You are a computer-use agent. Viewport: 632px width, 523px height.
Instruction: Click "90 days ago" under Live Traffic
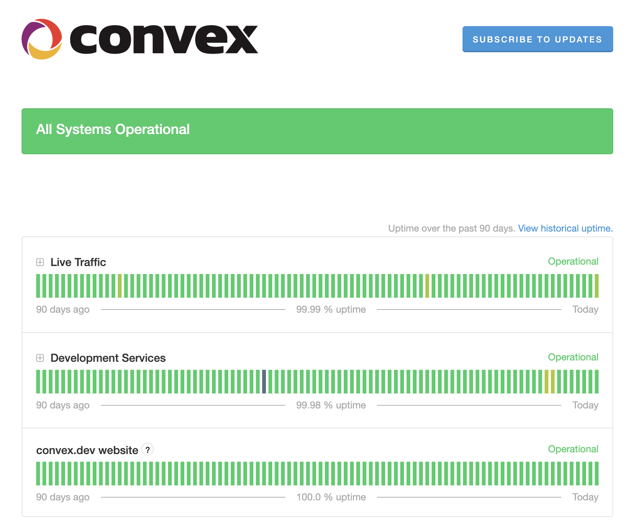pyautogui.click(x=63, y=310)
